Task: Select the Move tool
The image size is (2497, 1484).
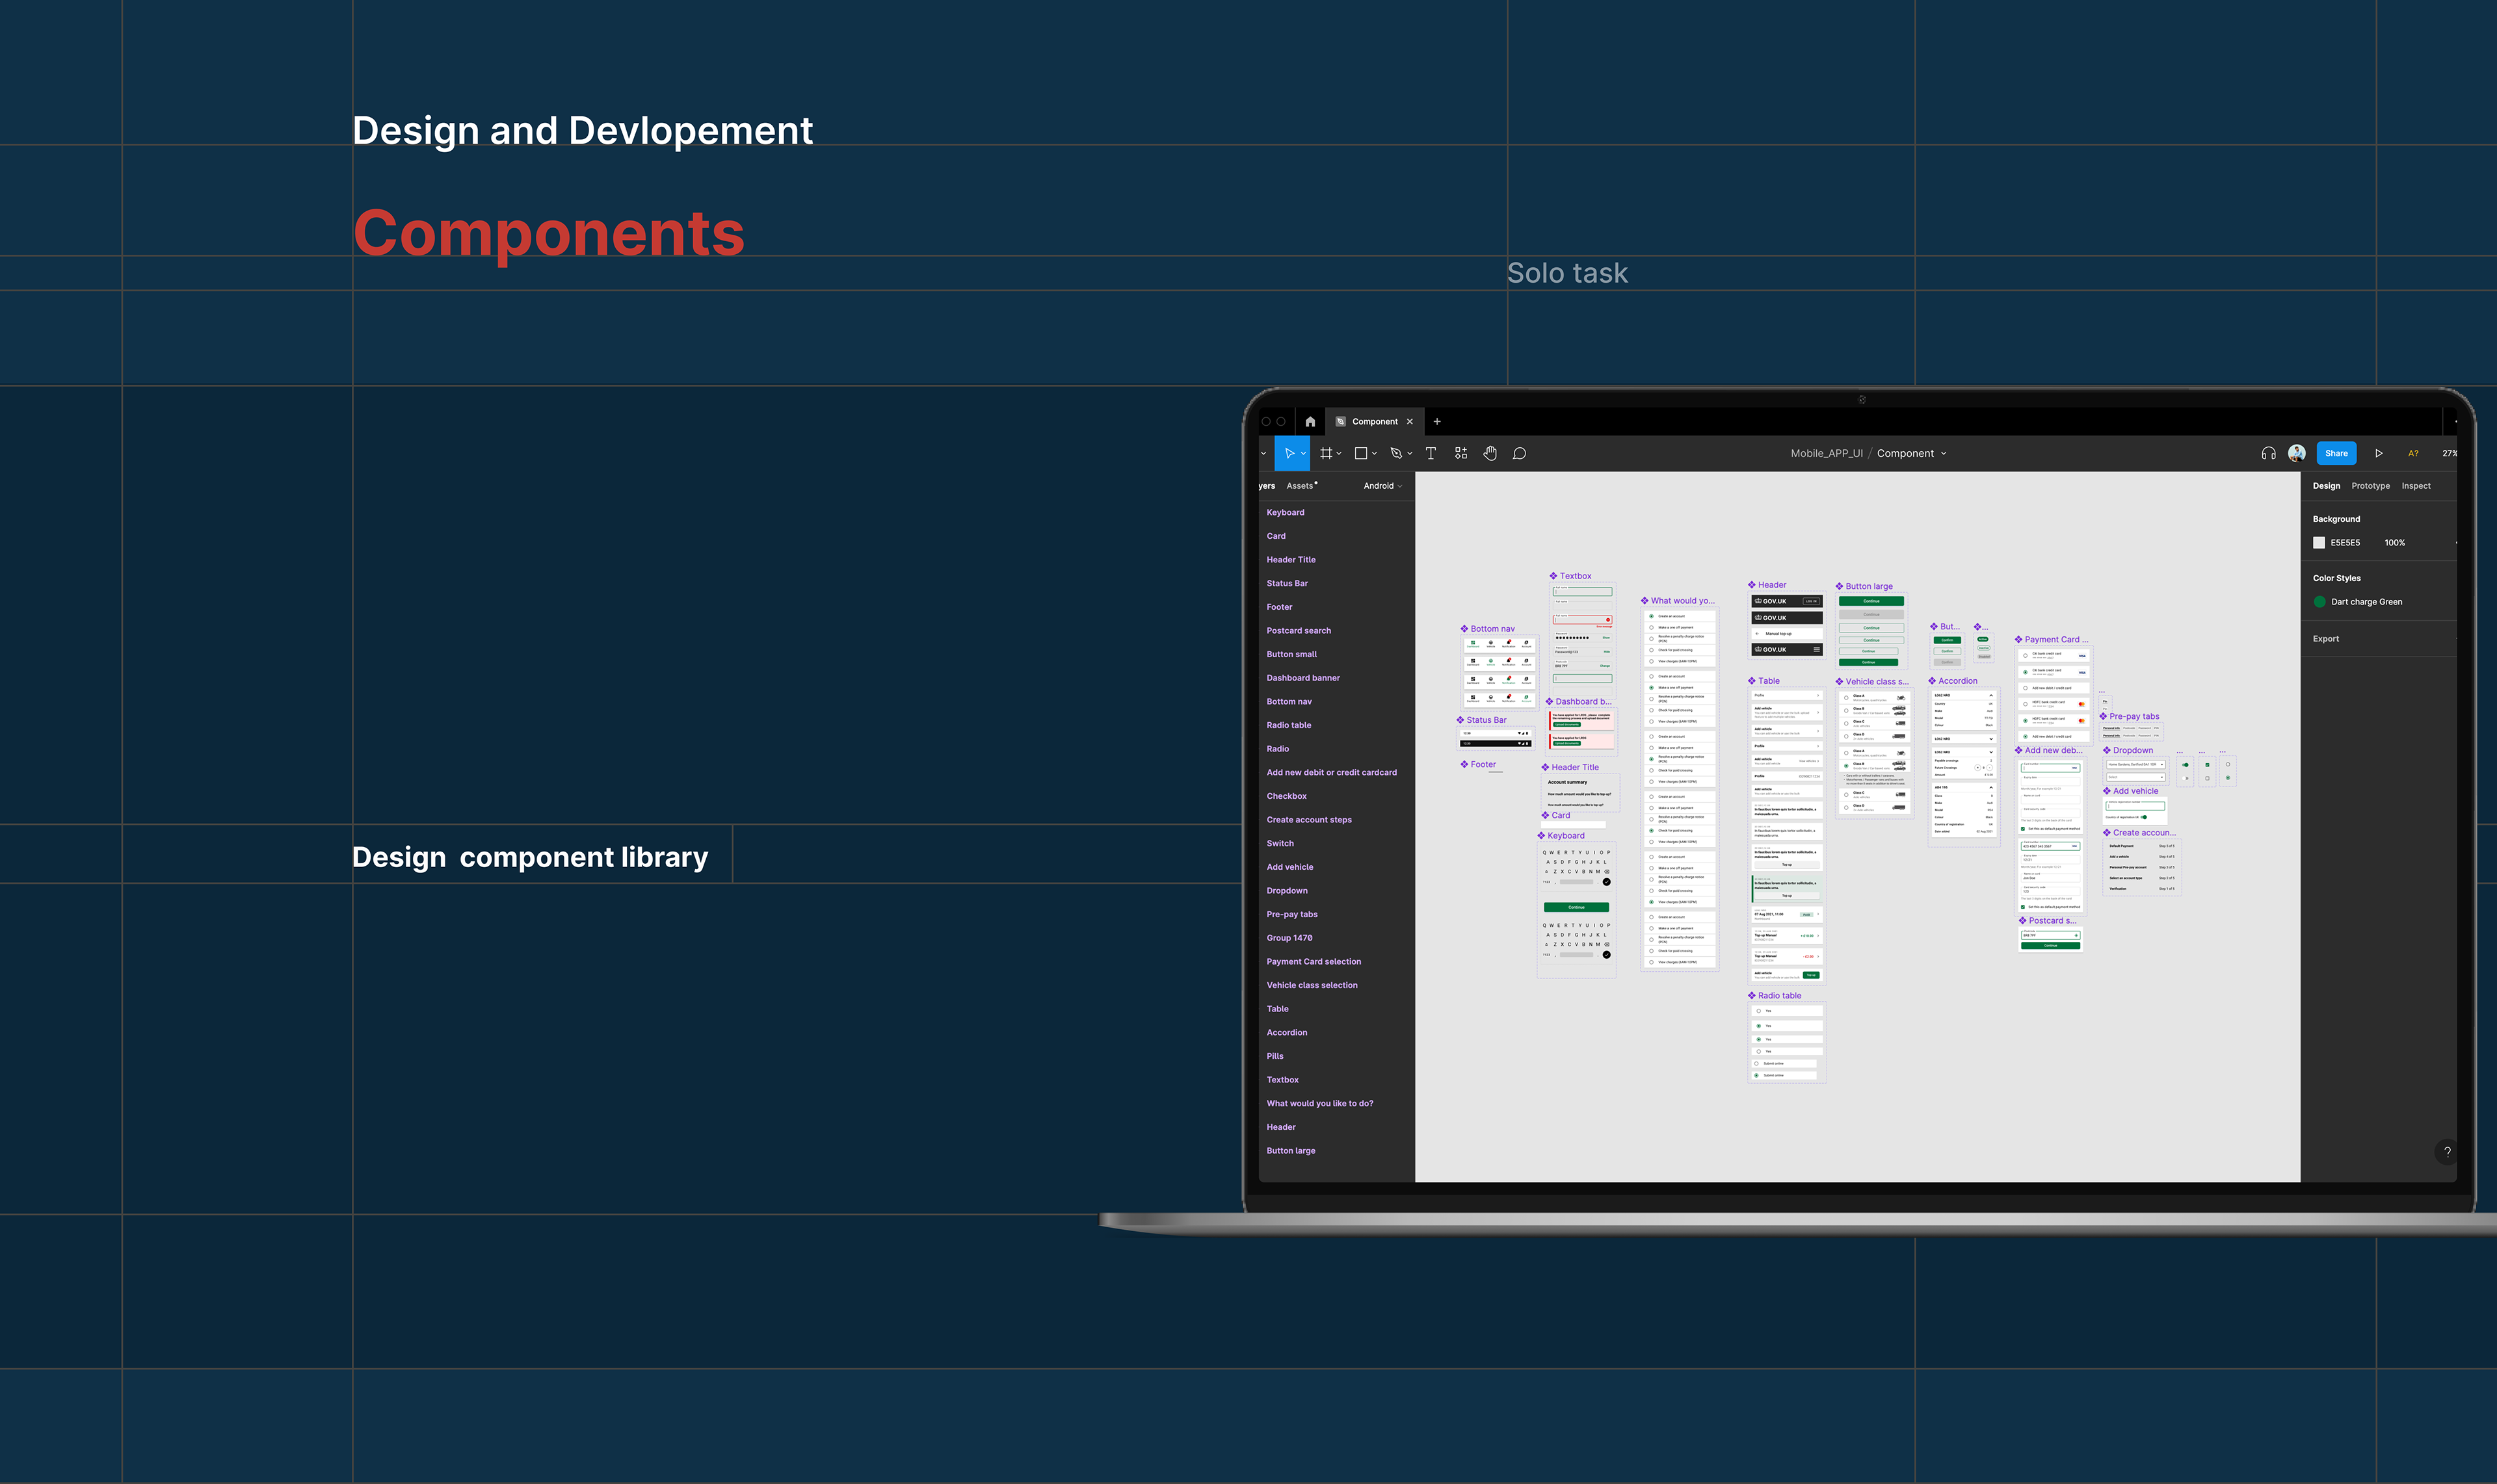Action: [1289, 454]
